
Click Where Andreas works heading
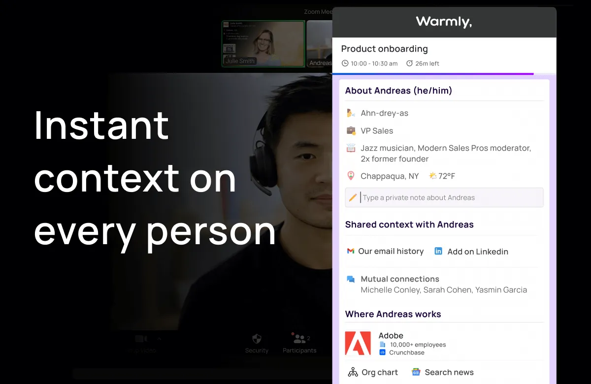click(393, 314)
